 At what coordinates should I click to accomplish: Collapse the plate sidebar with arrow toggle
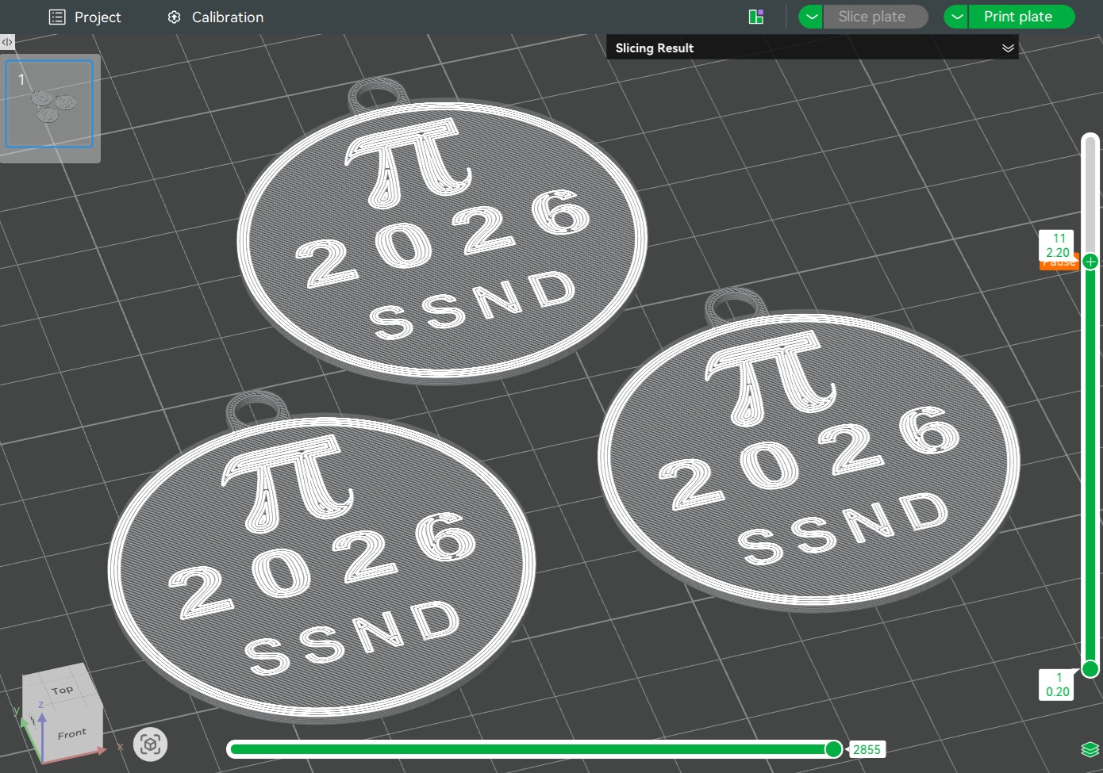pyautogui.click(x=7, y=42)
